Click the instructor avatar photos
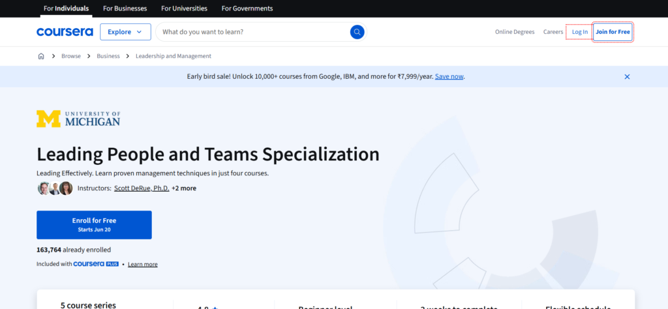 [55, 188]
